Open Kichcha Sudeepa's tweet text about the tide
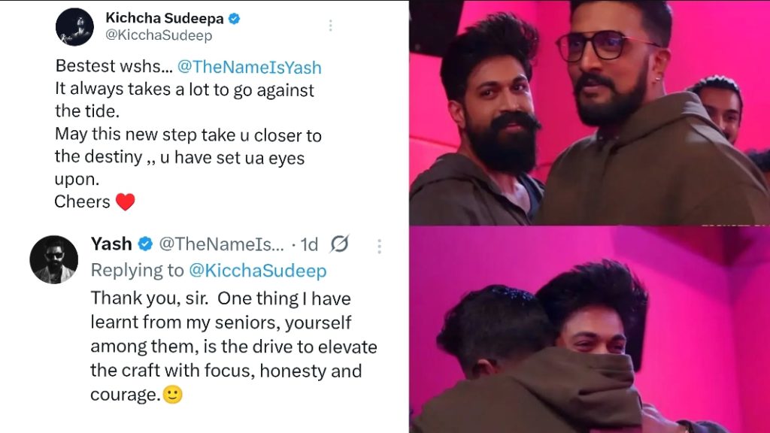This screenshot has height=433, width=770. click(188, 134)
